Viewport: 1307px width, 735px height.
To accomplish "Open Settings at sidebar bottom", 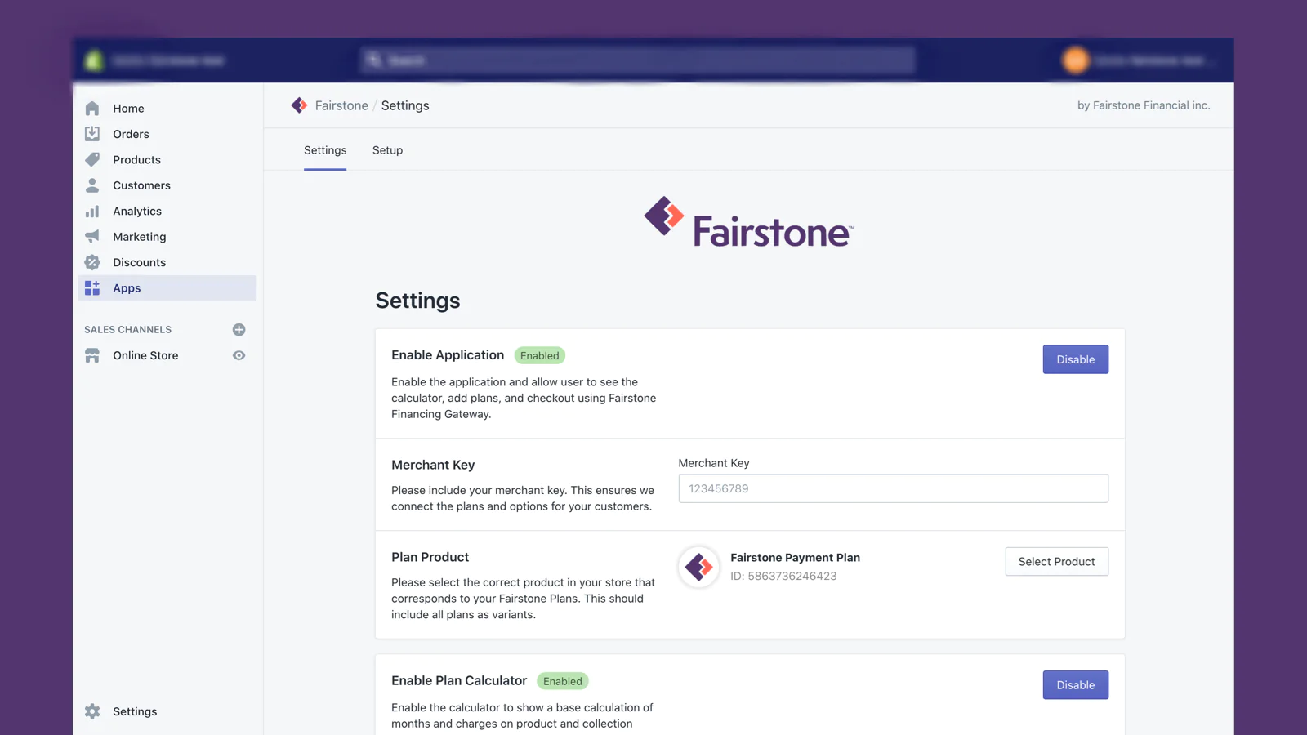I will click(x=135, y=711).
